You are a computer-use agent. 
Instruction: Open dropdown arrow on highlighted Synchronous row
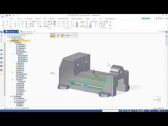pos(28,41)
